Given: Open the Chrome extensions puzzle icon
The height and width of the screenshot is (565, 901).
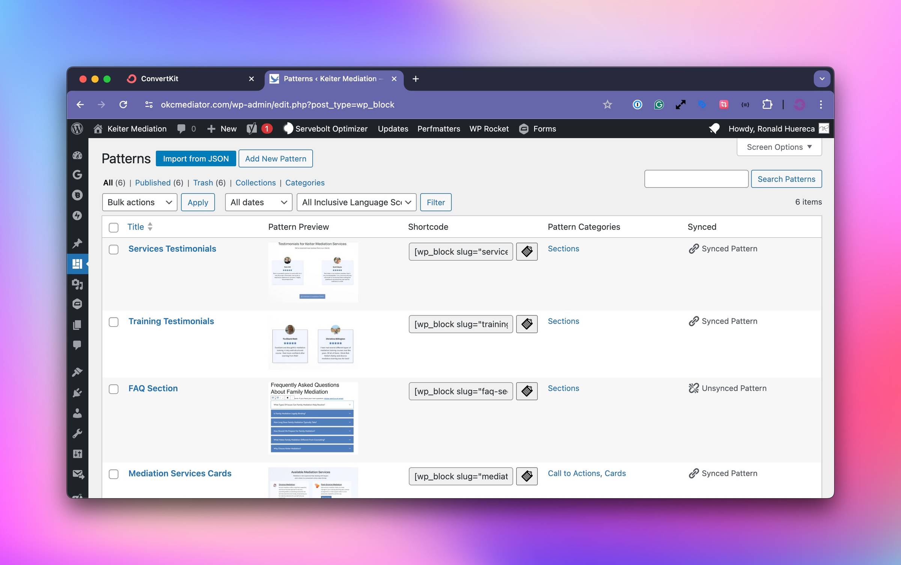Looking at the screenshot, I should point(767,104).
